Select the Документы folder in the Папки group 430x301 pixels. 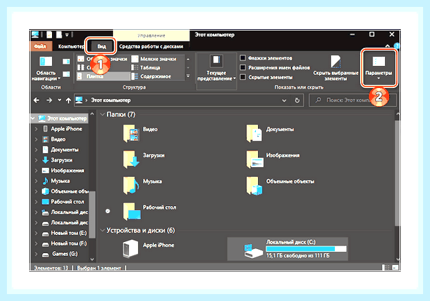pyautogui.click(x=270, y=133)
